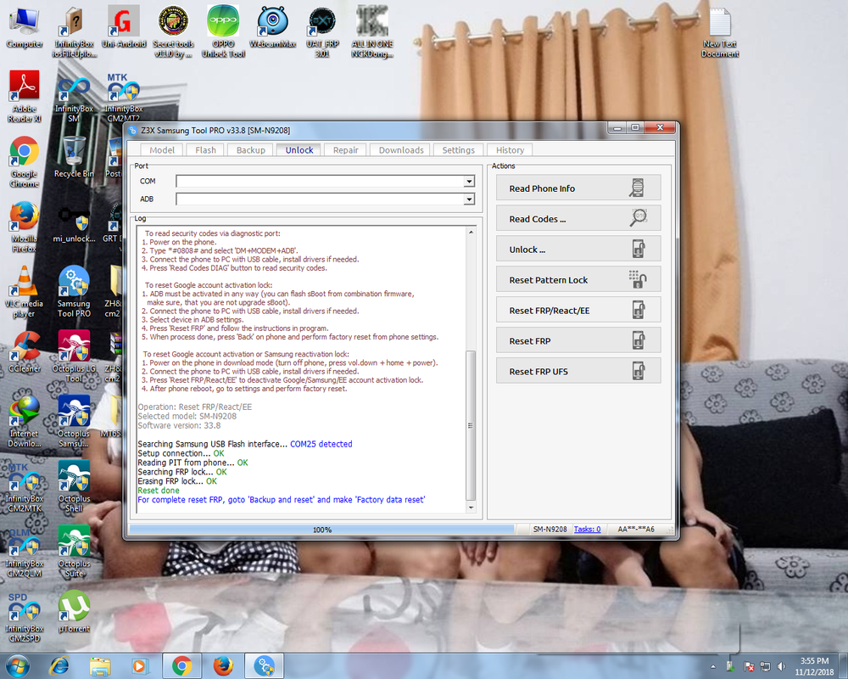This screenshot has height=679, width=848.
Task: Open Secret tools v1.1.0 shortcut
Action: click(173, 31)
